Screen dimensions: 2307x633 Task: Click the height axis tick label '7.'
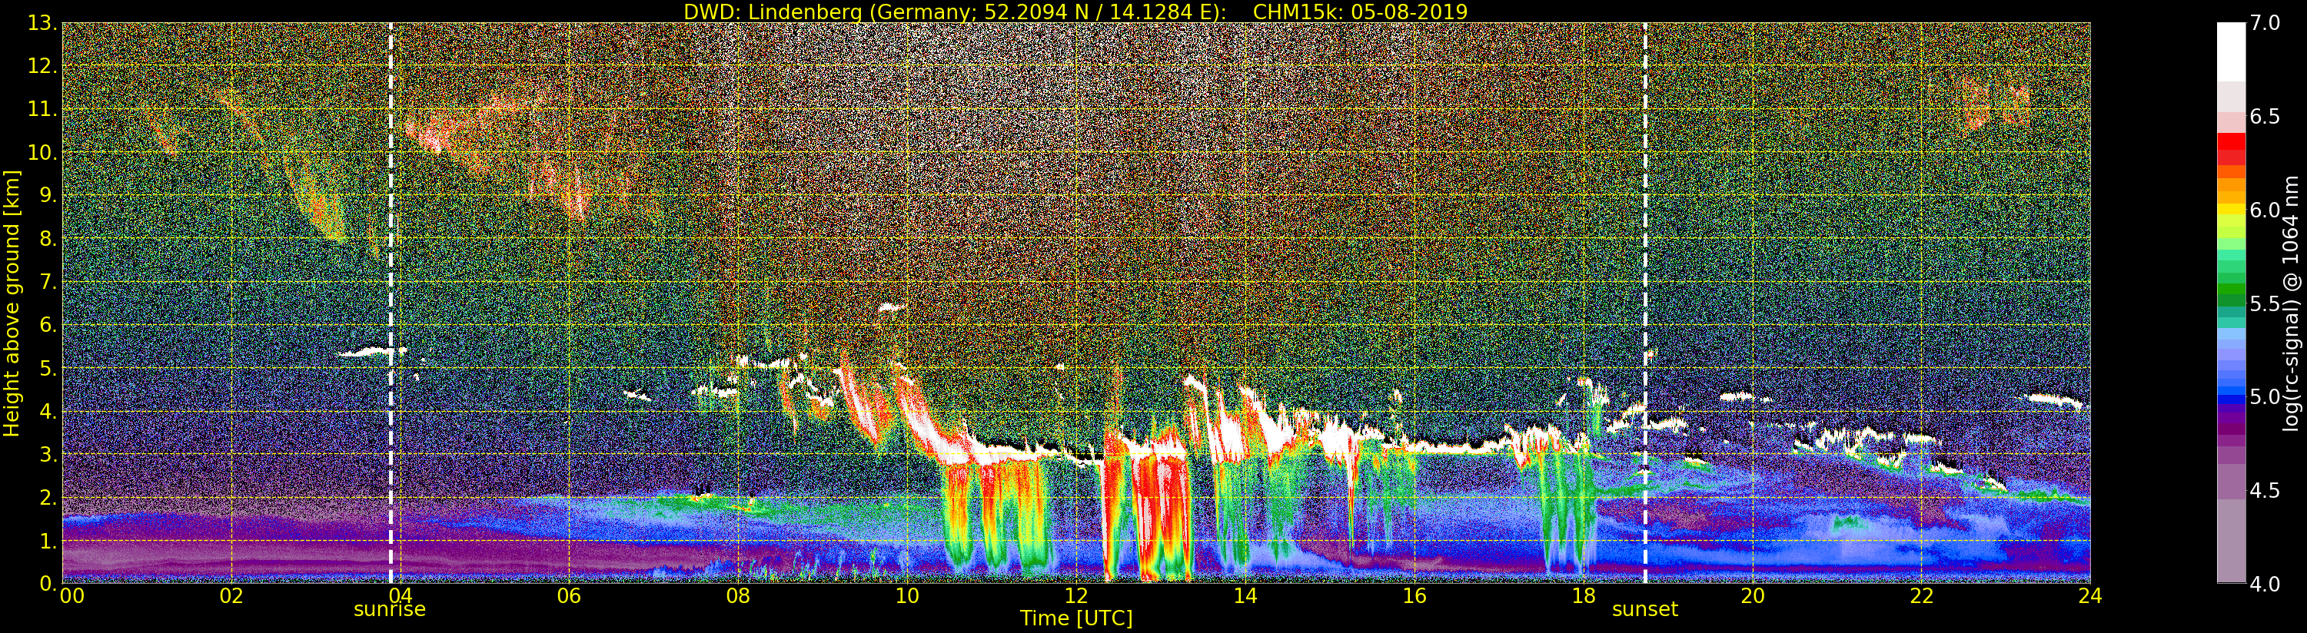point(48,282)
